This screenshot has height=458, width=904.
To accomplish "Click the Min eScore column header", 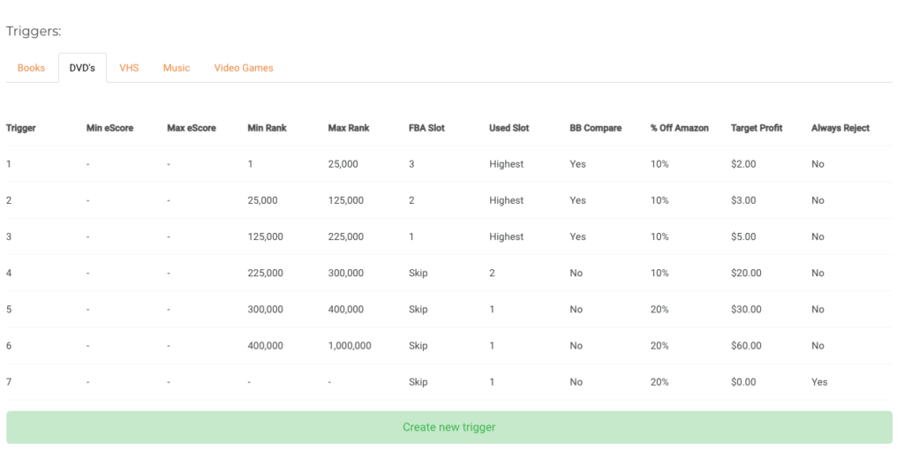I will click(109, 128).
